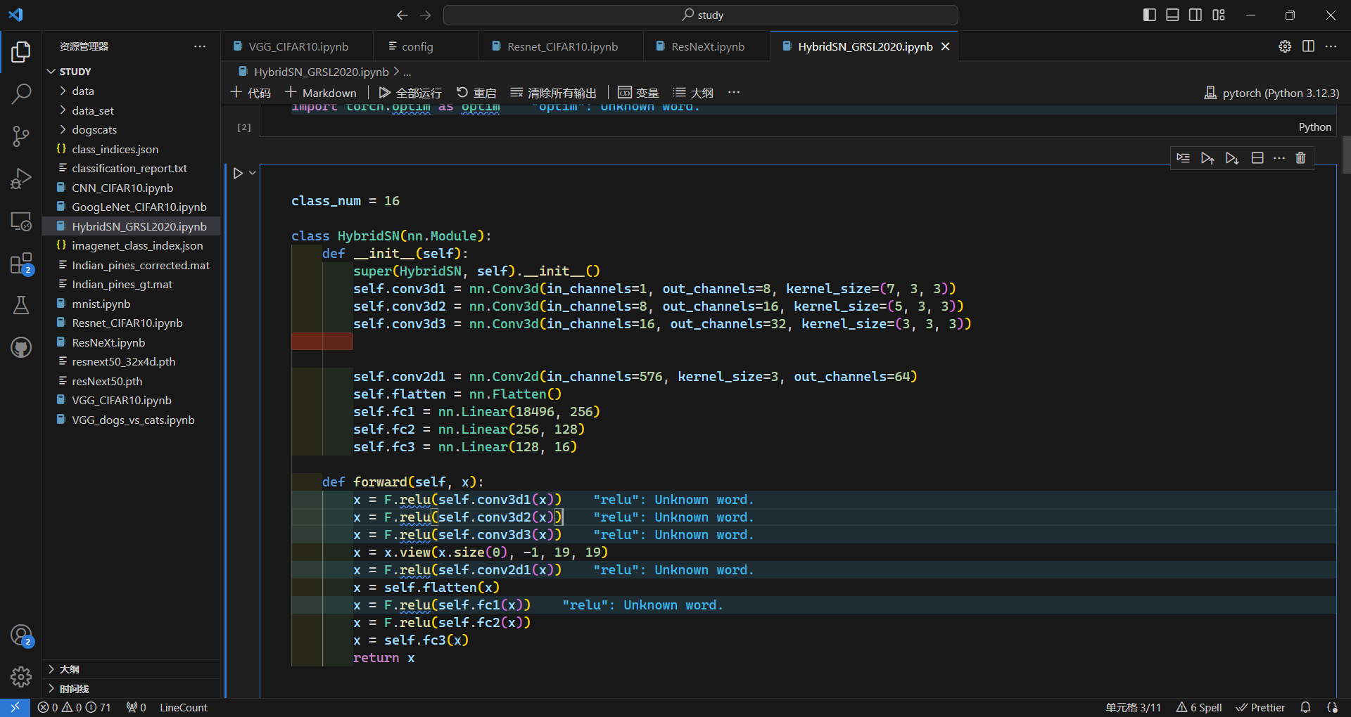Screen dimensions: 1351x717
Task: Select the pytorch Python kernel picker
Action: tap(1271, 93)
